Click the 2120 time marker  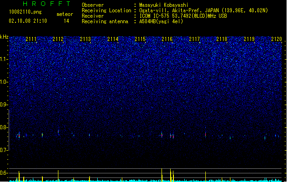[x=277, y=39]
